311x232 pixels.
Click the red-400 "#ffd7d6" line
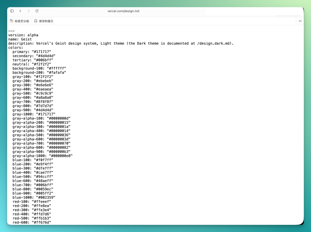pos(32,214)
